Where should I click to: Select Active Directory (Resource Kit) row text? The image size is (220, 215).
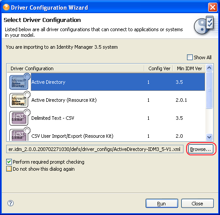[x=64, y=100]
